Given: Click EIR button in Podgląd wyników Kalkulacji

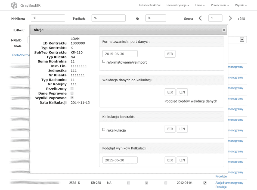Looking at the screenshot, I should (170, 160).
